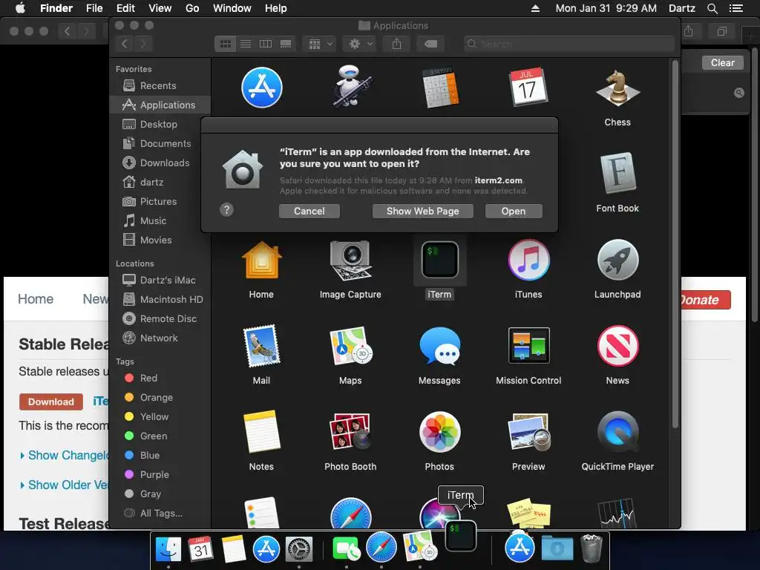Select the QuickTime Player app icon

617,432
